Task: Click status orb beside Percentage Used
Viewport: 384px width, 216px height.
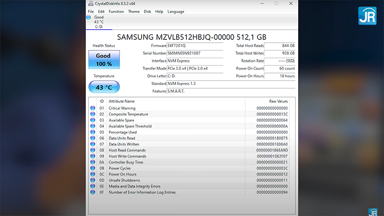Action: coord(93,132)
